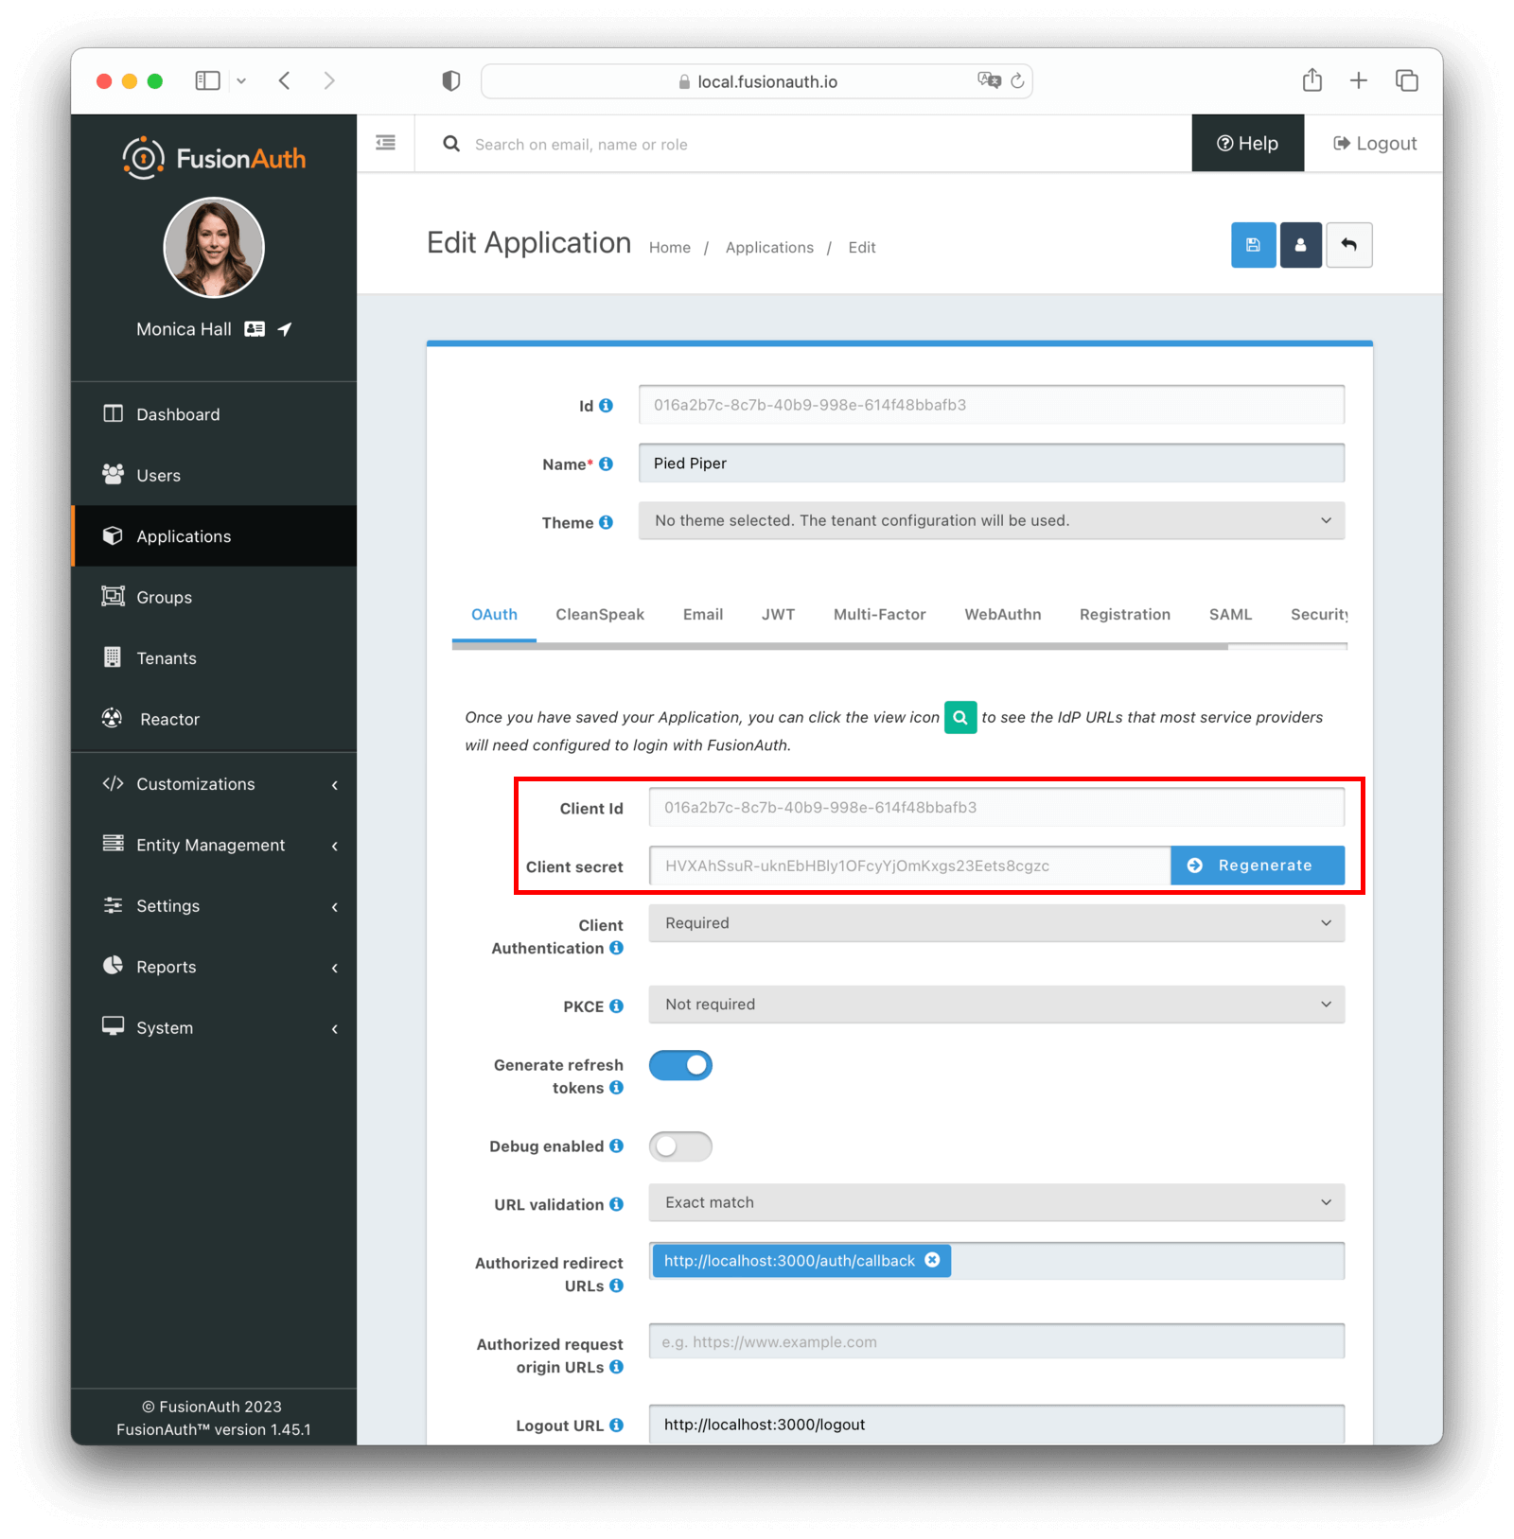Click the info icon next to Id
Viewport: 1514px width, 1539px height.
pos(606,405)
